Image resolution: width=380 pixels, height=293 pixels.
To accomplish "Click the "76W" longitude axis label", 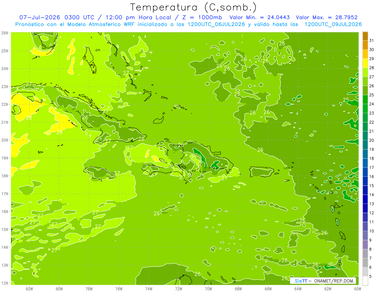I will point(119,289).
